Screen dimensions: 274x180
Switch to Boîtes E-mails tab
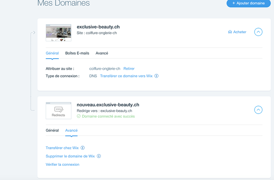coord(77,53)
